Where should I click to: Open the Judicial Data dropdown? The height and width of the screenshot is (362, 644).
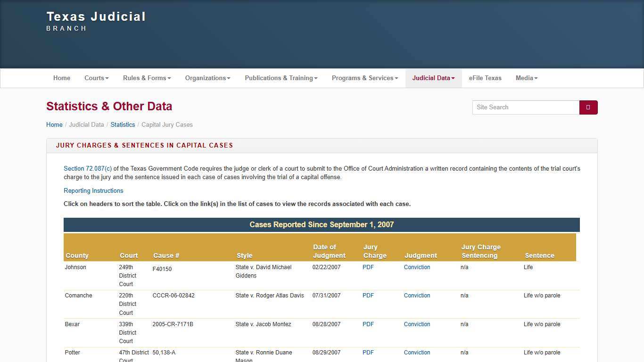pyautogui.click(x=433, y=78)
